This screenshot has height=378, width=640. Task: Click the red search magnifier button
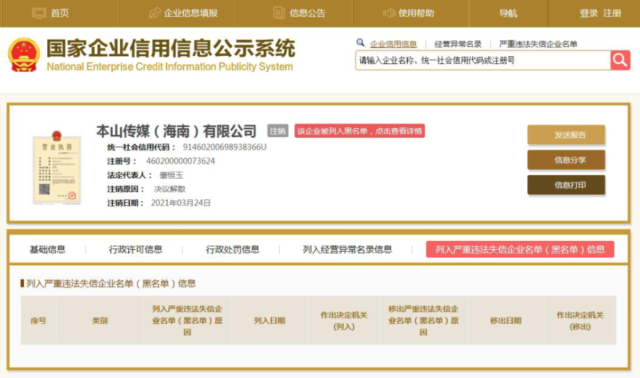click(620, 60)
